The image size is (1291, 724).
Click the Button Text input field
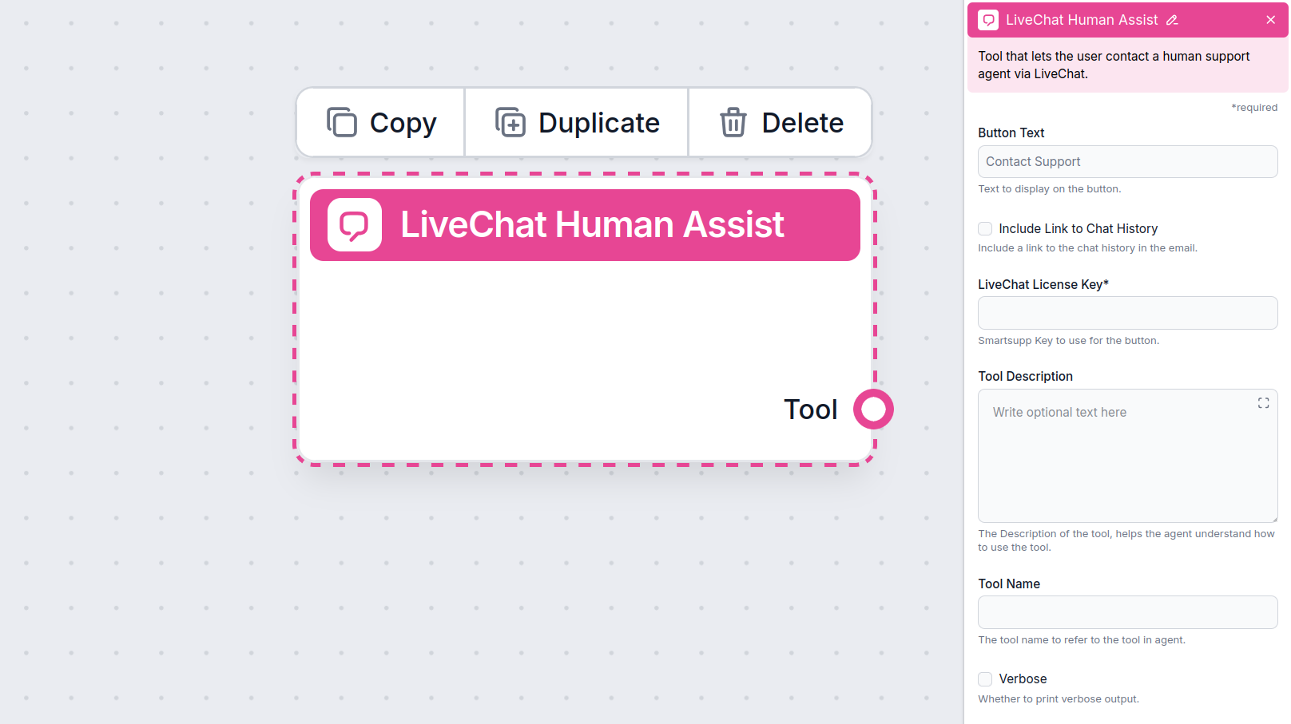coord(1126,161)
